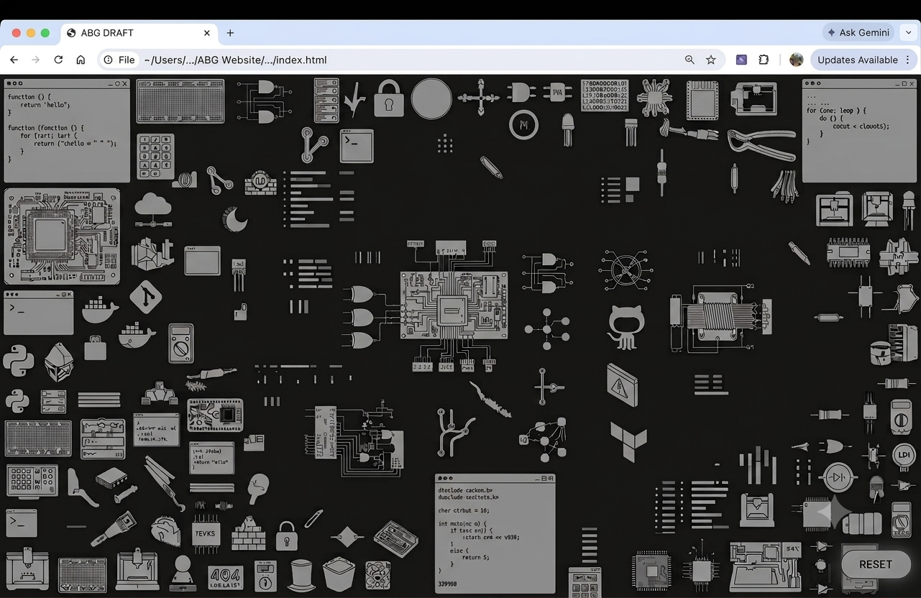Open a new browser tab

click(x=230, y=33)
